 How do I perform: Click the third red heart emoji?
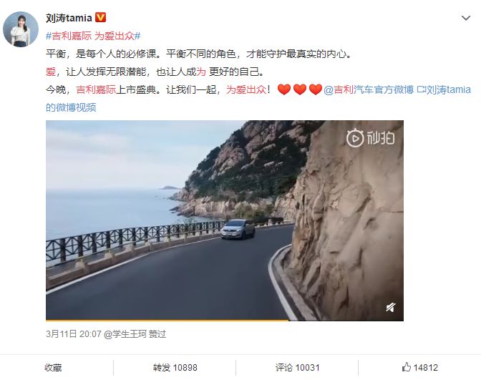point(316,89)
